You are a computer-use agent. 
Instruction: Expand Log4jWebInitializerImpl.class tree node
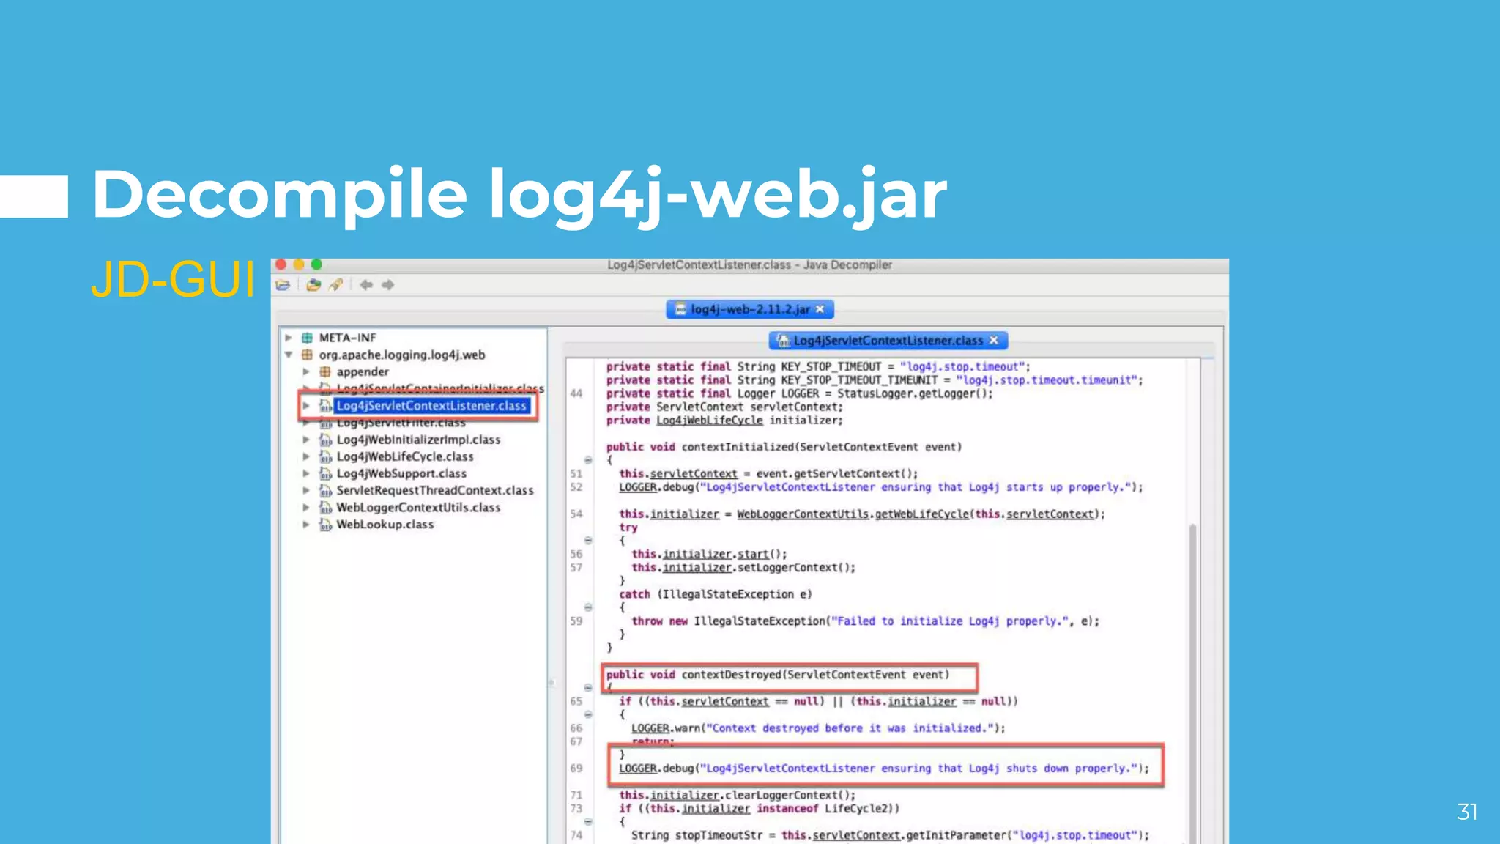306,440
